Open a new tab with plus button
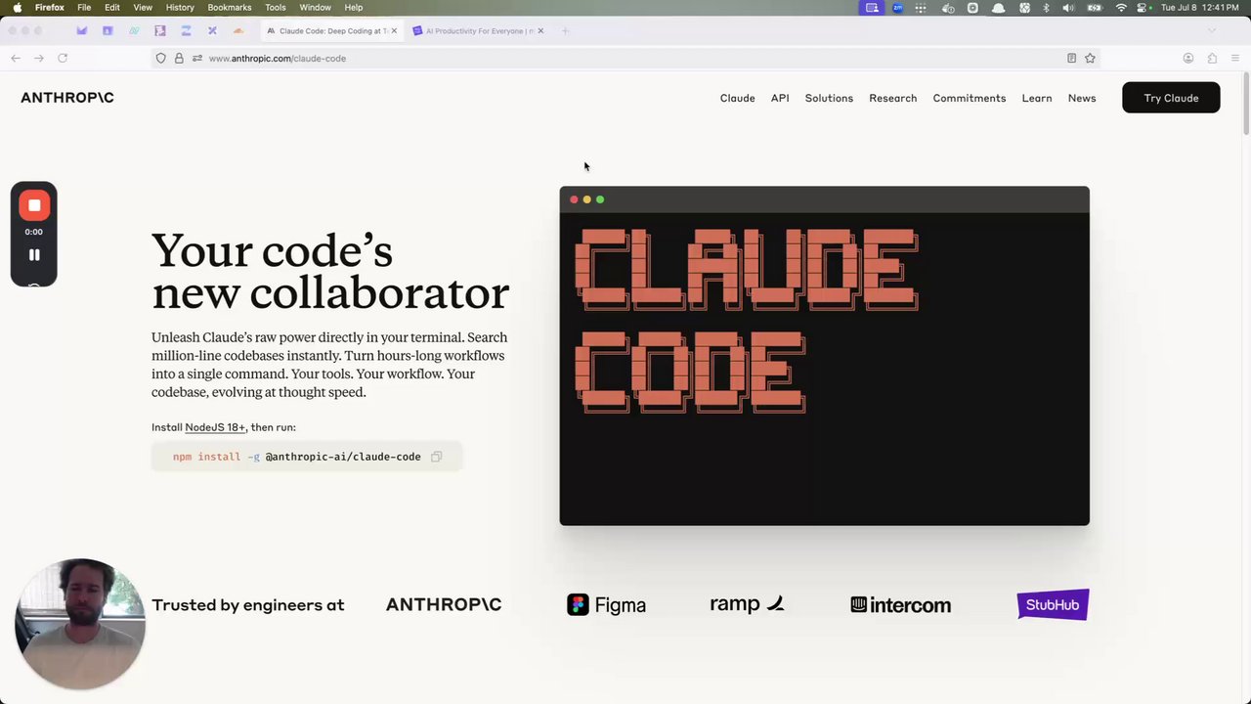 click(x=566, y=30)
